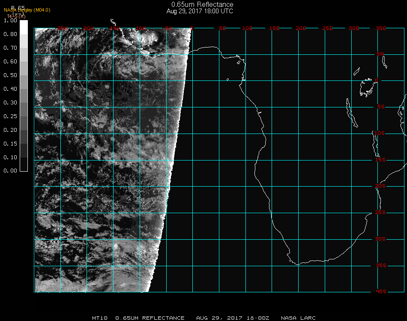Screen dimensions: 407x321
Task: Click the 0.25 colorbar value label
Action: coord(10,116)
